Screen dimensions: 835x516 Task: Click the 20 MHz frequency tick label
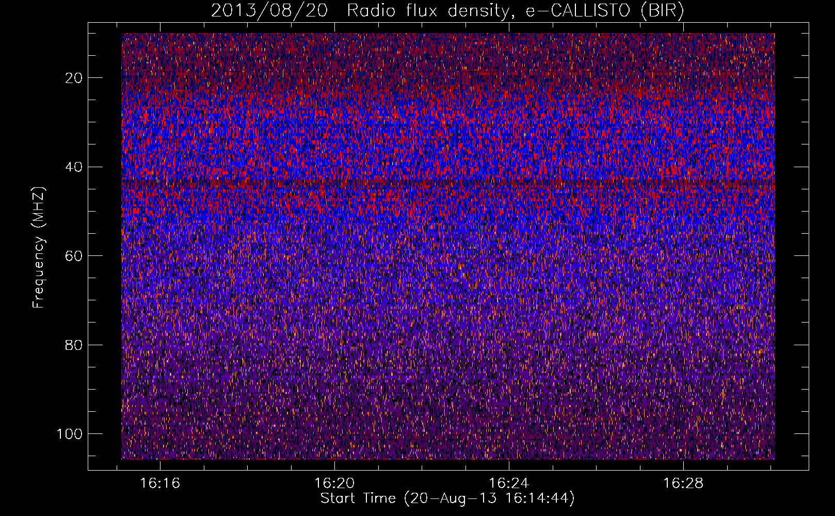pyautogui.click(x=74, y=78)
